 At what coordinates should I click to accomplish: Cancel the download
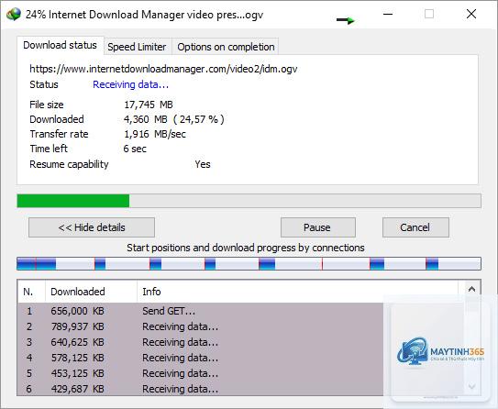[x=415, y=227]
